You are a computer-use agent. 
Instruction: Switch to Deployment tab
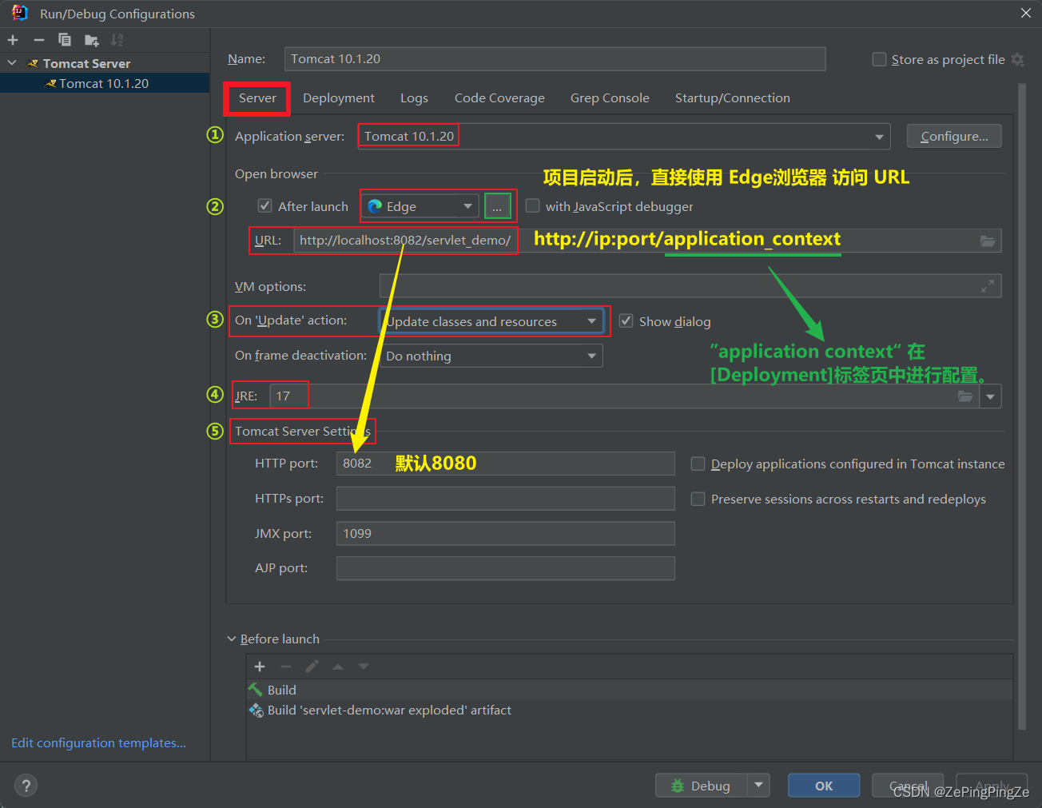(339, 98)
